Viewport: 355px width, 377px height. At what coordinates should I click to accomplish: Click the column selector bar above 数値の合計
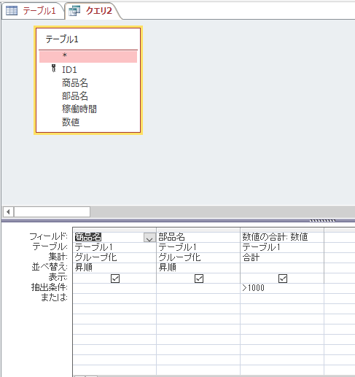pyautogui.click(x=282, y=230)
